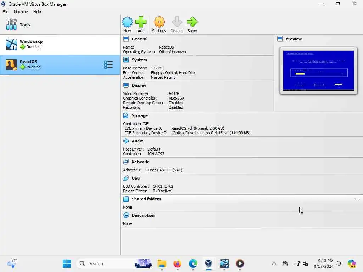Select the ReactOS machine entry
The height and width of the screenshot is (272, 363).
pos(60,65)
